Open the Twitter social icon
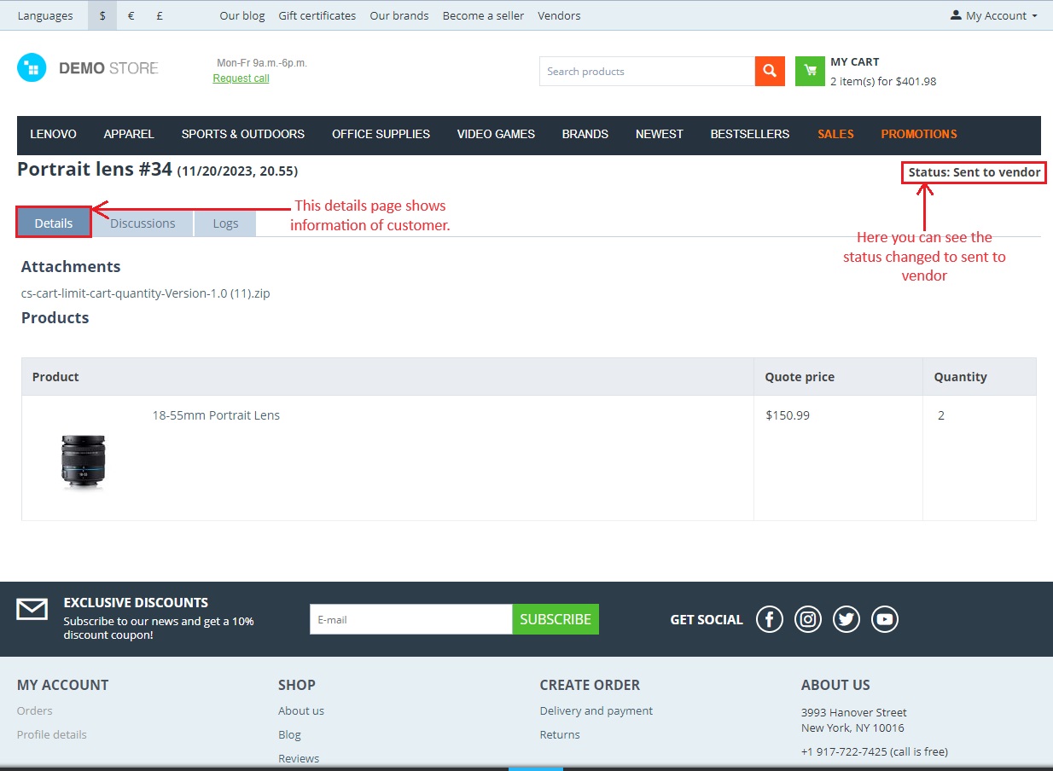 846,619
